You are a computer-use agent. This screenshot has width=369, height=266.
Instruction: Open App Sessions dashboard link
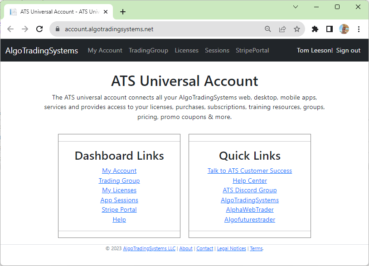click(119, 200)
